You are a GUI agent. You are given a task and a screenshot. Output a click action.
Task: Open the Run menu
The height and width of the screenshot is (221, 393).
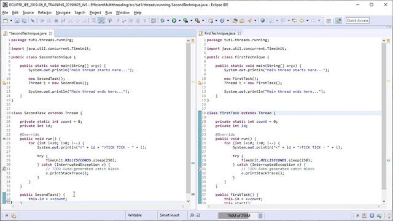[108, 12]
